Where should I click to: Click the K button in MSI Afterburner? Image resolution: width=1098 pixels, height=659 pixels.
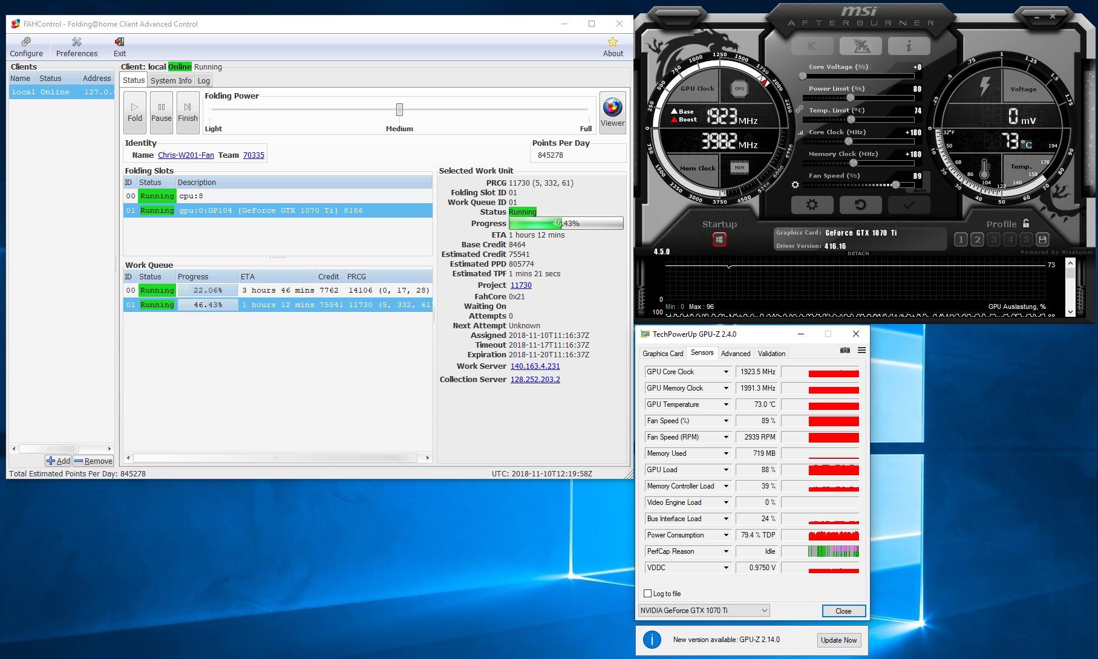812,46
